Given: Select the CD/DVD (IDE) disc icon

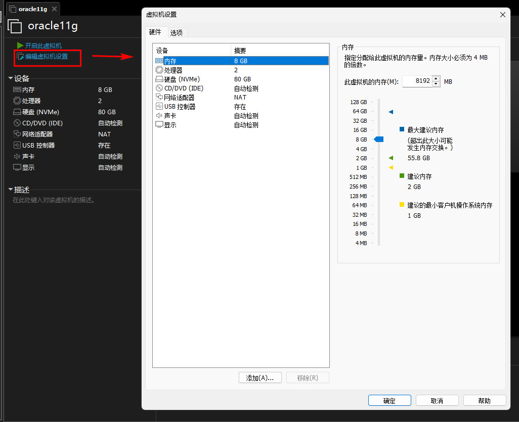Looking at the screenshot, I should click(159, 88).
